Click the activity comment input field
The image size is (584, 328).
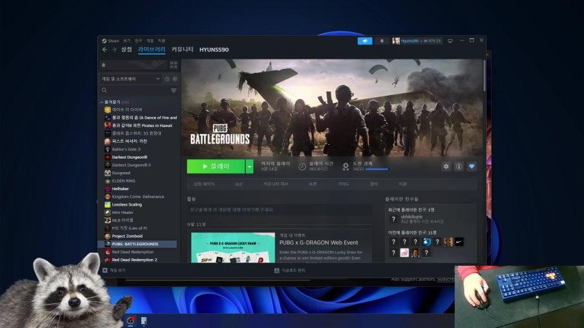click(x=279, y=210)
